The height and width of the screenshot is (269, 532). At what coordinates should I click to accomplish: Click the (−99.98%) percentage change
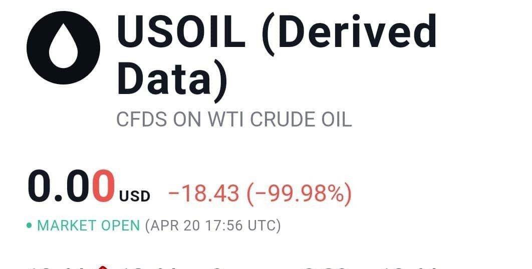299,194
